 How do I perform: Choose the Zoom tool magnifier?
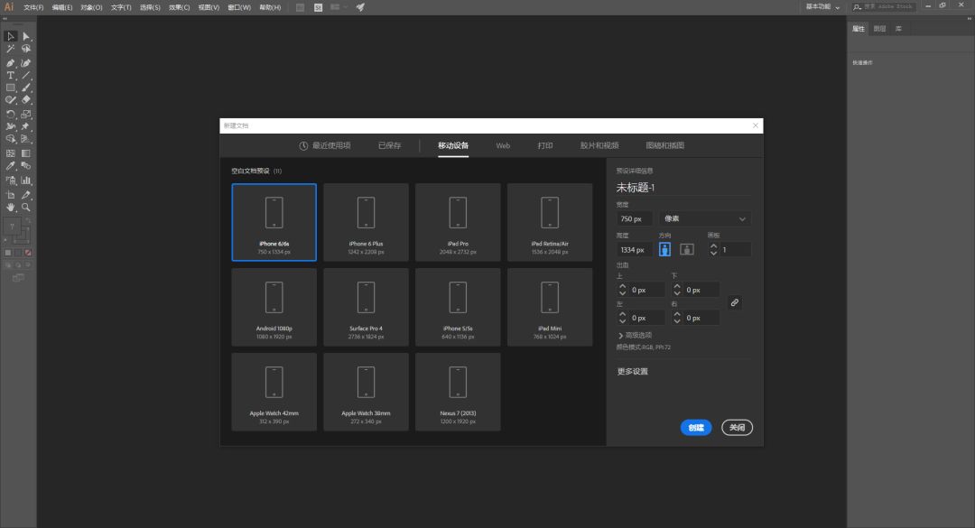pos(26,207)
